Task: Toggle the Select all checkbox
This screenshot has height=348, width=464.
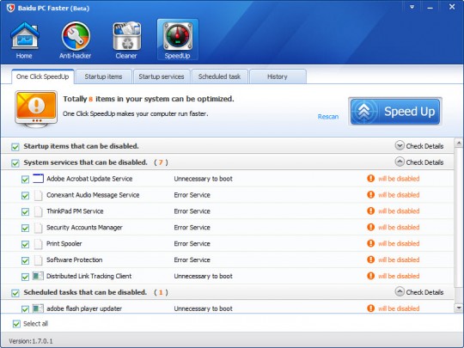Action: coord(16,324)
